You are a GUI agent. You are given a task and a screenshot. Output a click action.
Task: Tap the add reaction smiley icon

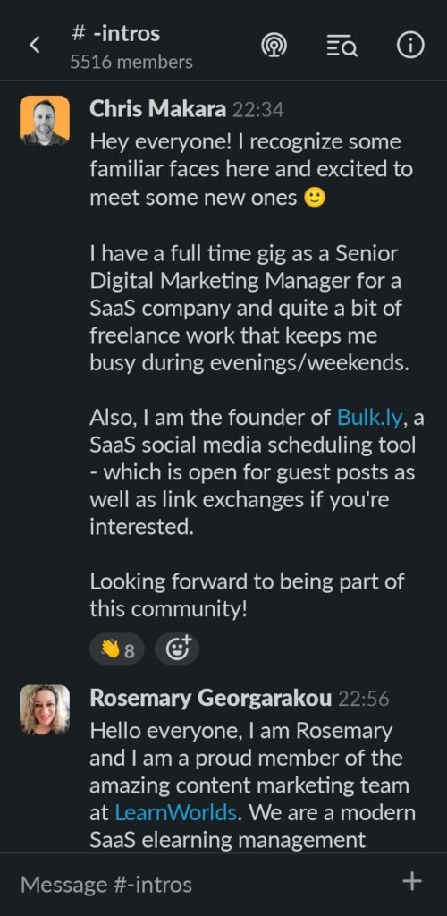click(x=177, y=649)
